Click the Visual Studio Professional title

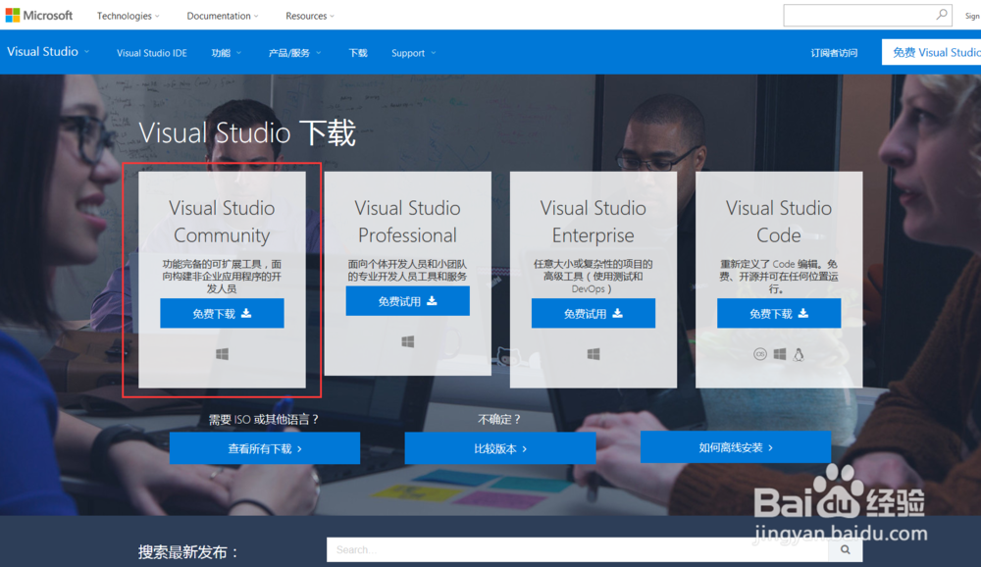coord(407,222)
